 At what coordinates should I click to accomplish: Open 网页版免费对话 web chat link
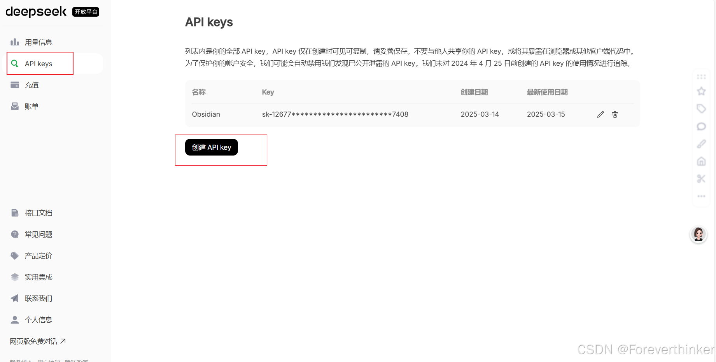pos(38,341)
